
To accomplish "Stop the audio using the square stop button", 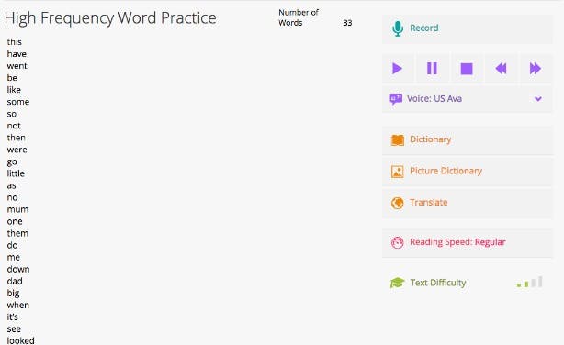I will point(467,69).
